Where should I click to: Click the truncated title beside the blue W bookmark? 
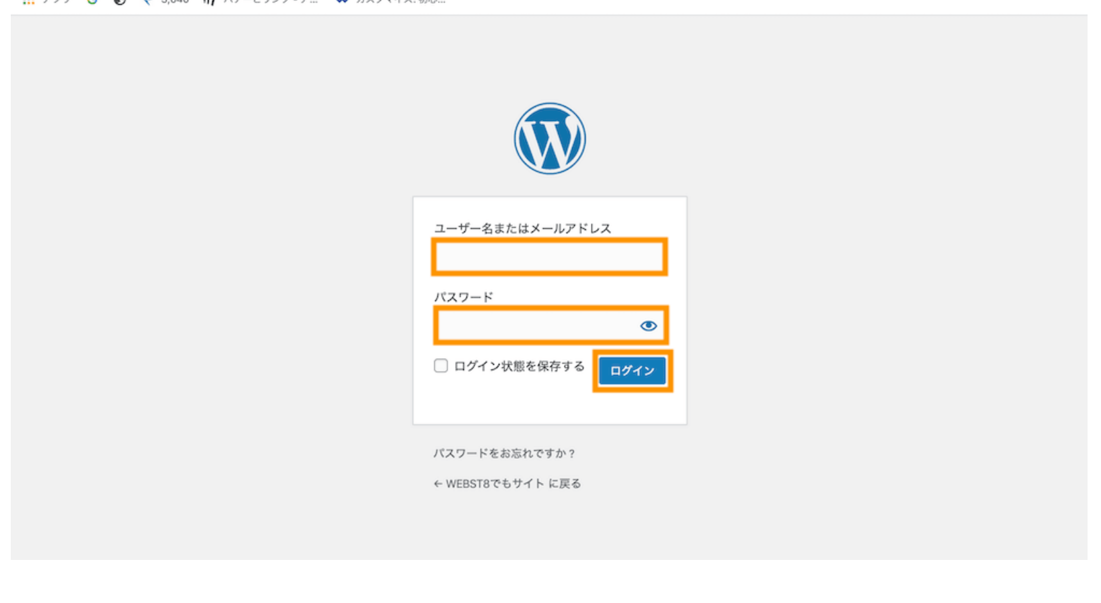400,2
